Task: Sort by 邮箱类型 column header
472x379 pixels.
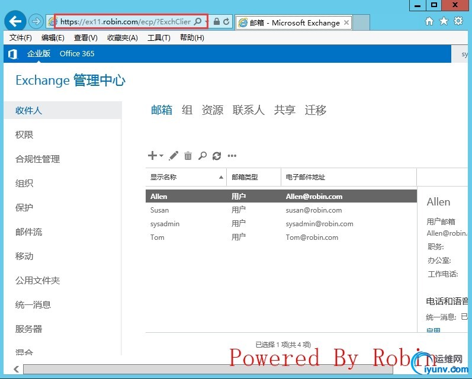Action: point(253,177)
